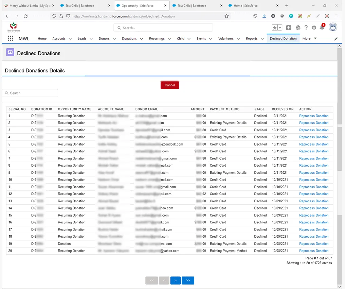Open the favorites list dropdown arrow
Image resolution: width=345 pixels, height=289 pixels.
click(x=280, y=28)
